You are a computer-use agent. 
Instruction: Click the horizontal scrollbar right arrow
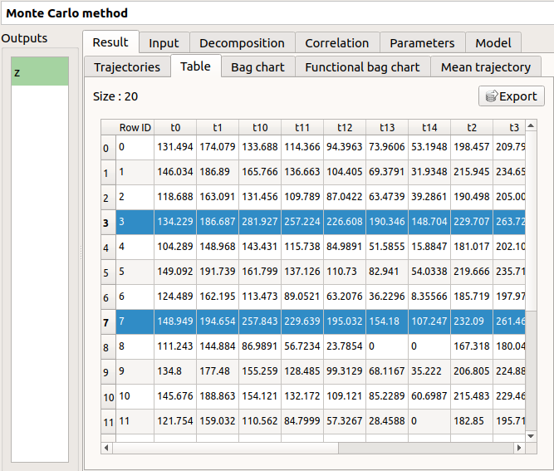tap(521, 447)
